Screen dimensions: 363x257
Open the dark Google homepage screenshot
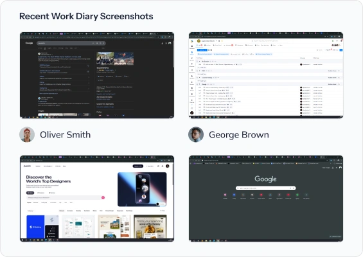pyautogui.click(x=266, y=199)
